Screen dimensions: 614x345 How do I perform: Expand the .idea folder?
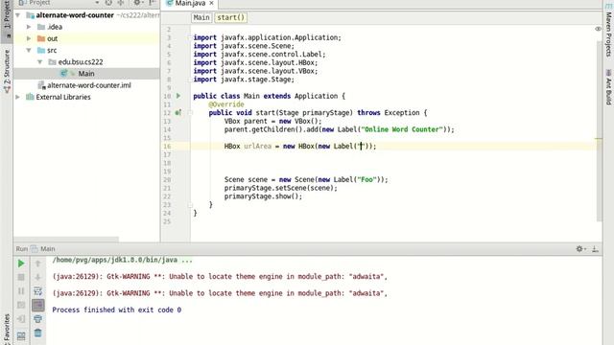(29, 27)
